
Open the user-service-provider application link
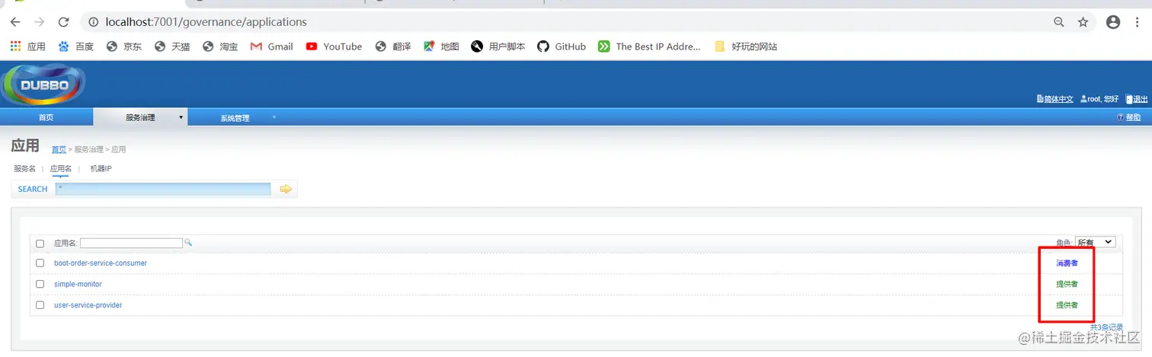click(88, 306)
